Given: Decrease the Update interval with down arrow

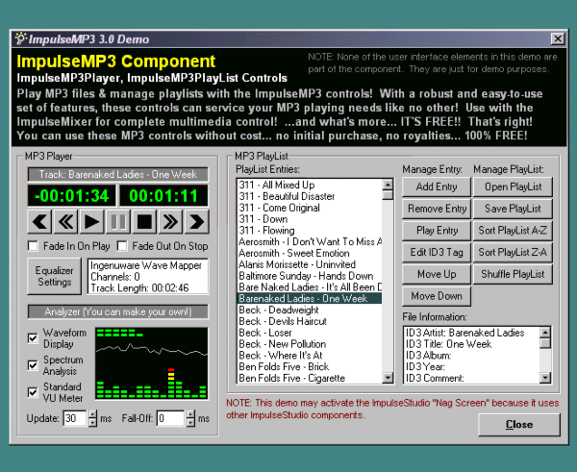Looking at the screenshot, I should pyautogui.click(x=92, y=423).
